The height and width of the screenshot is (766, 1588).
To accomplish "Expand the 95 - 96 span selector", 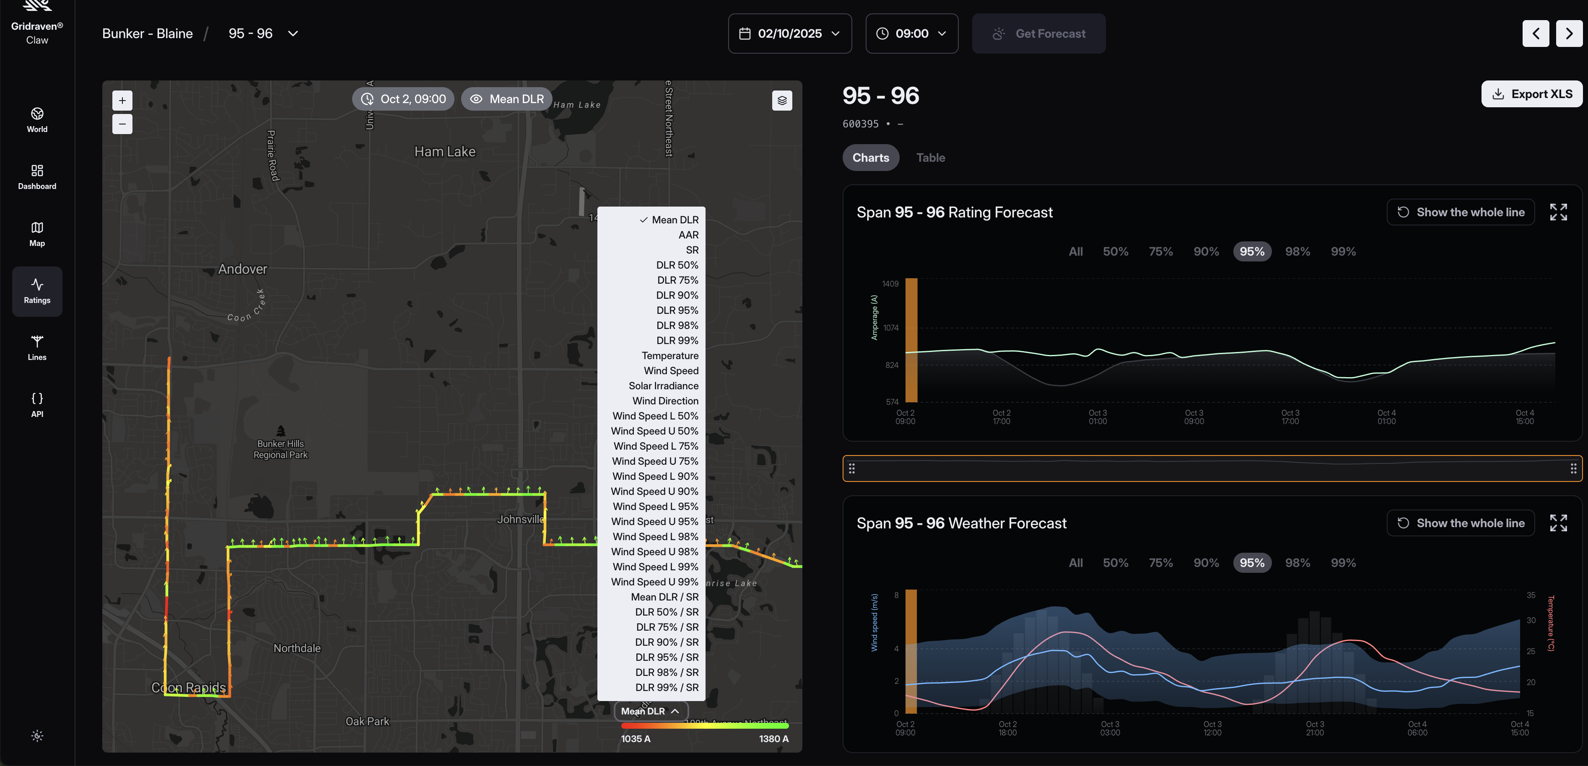I will point(293,33).
